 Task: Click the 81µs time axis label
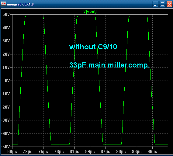click(x=74, y=151)
